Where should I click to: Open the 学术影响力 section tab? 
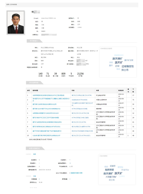tap(34, 41)
